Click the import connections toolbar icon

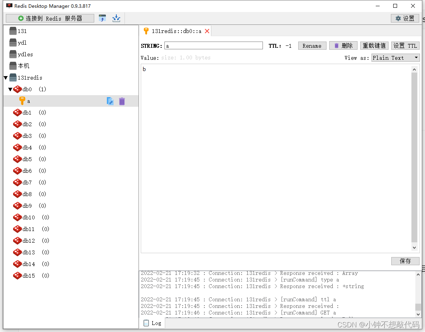click(x=102, y=18)
